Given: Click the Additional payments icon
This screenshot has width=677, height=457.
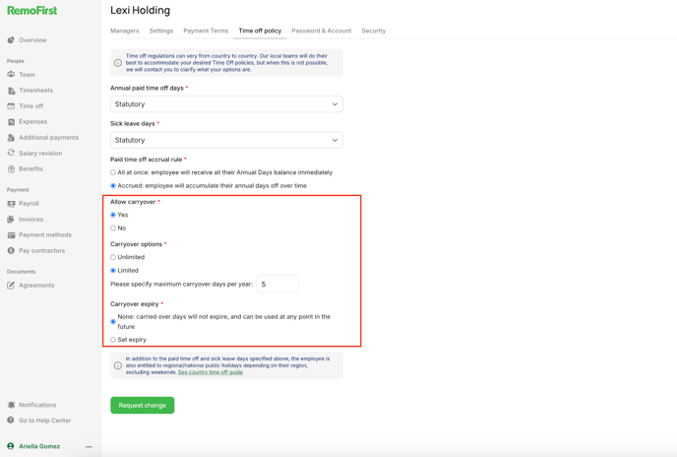Looking at the screenshot, I should [11, 138].
